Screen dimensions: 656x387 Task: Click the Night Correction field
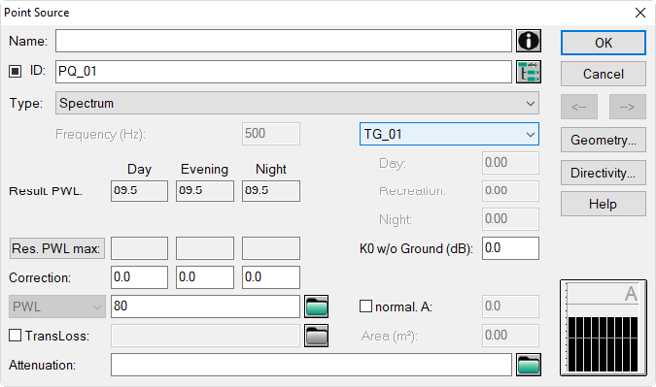pyautogui.click(x=271, y=277)
